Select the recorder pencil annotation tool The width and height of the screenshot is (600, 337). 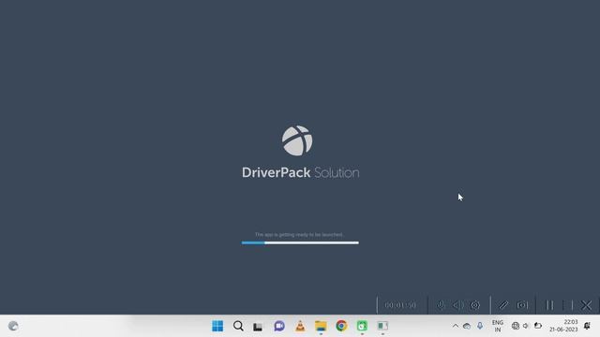[x=503, y=305]
